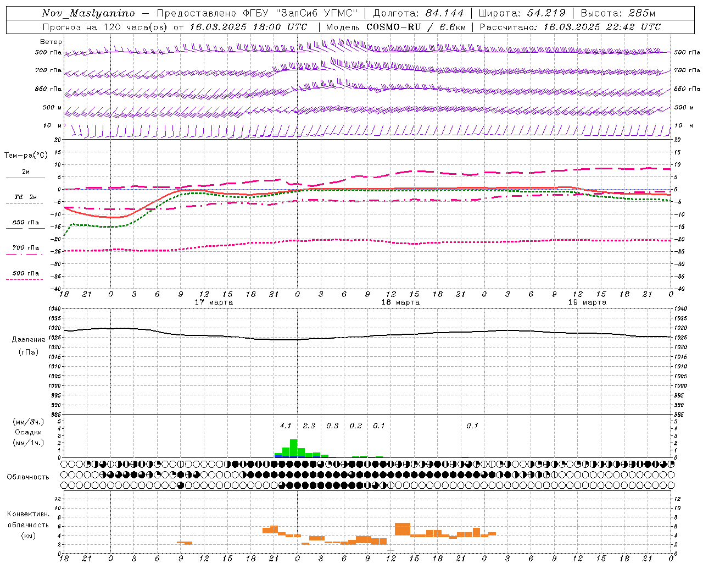Image resolution: width=703 pixels, height=563 pixels.
Task: Click the (гПа) unit under Давление
Action: [29, 352]
